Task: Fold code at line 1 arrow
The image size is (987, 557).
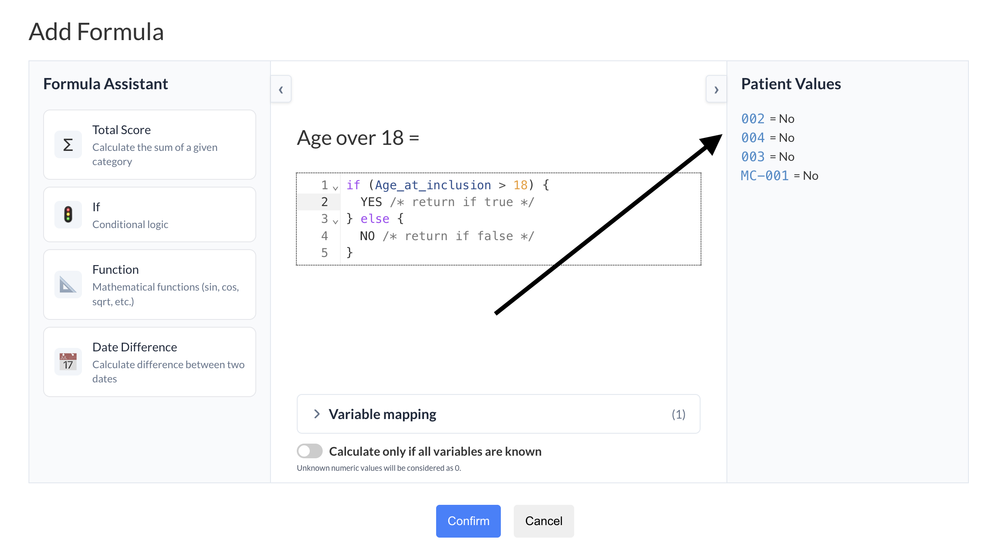Action: [335, 188]
